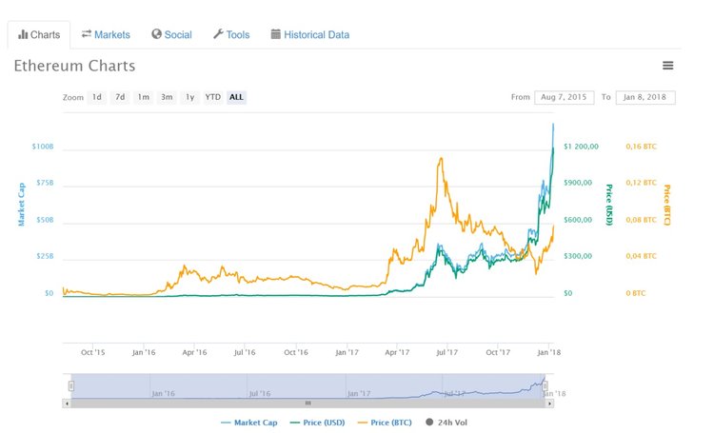
Task: Click the To date field
Action: coord(645,97)
